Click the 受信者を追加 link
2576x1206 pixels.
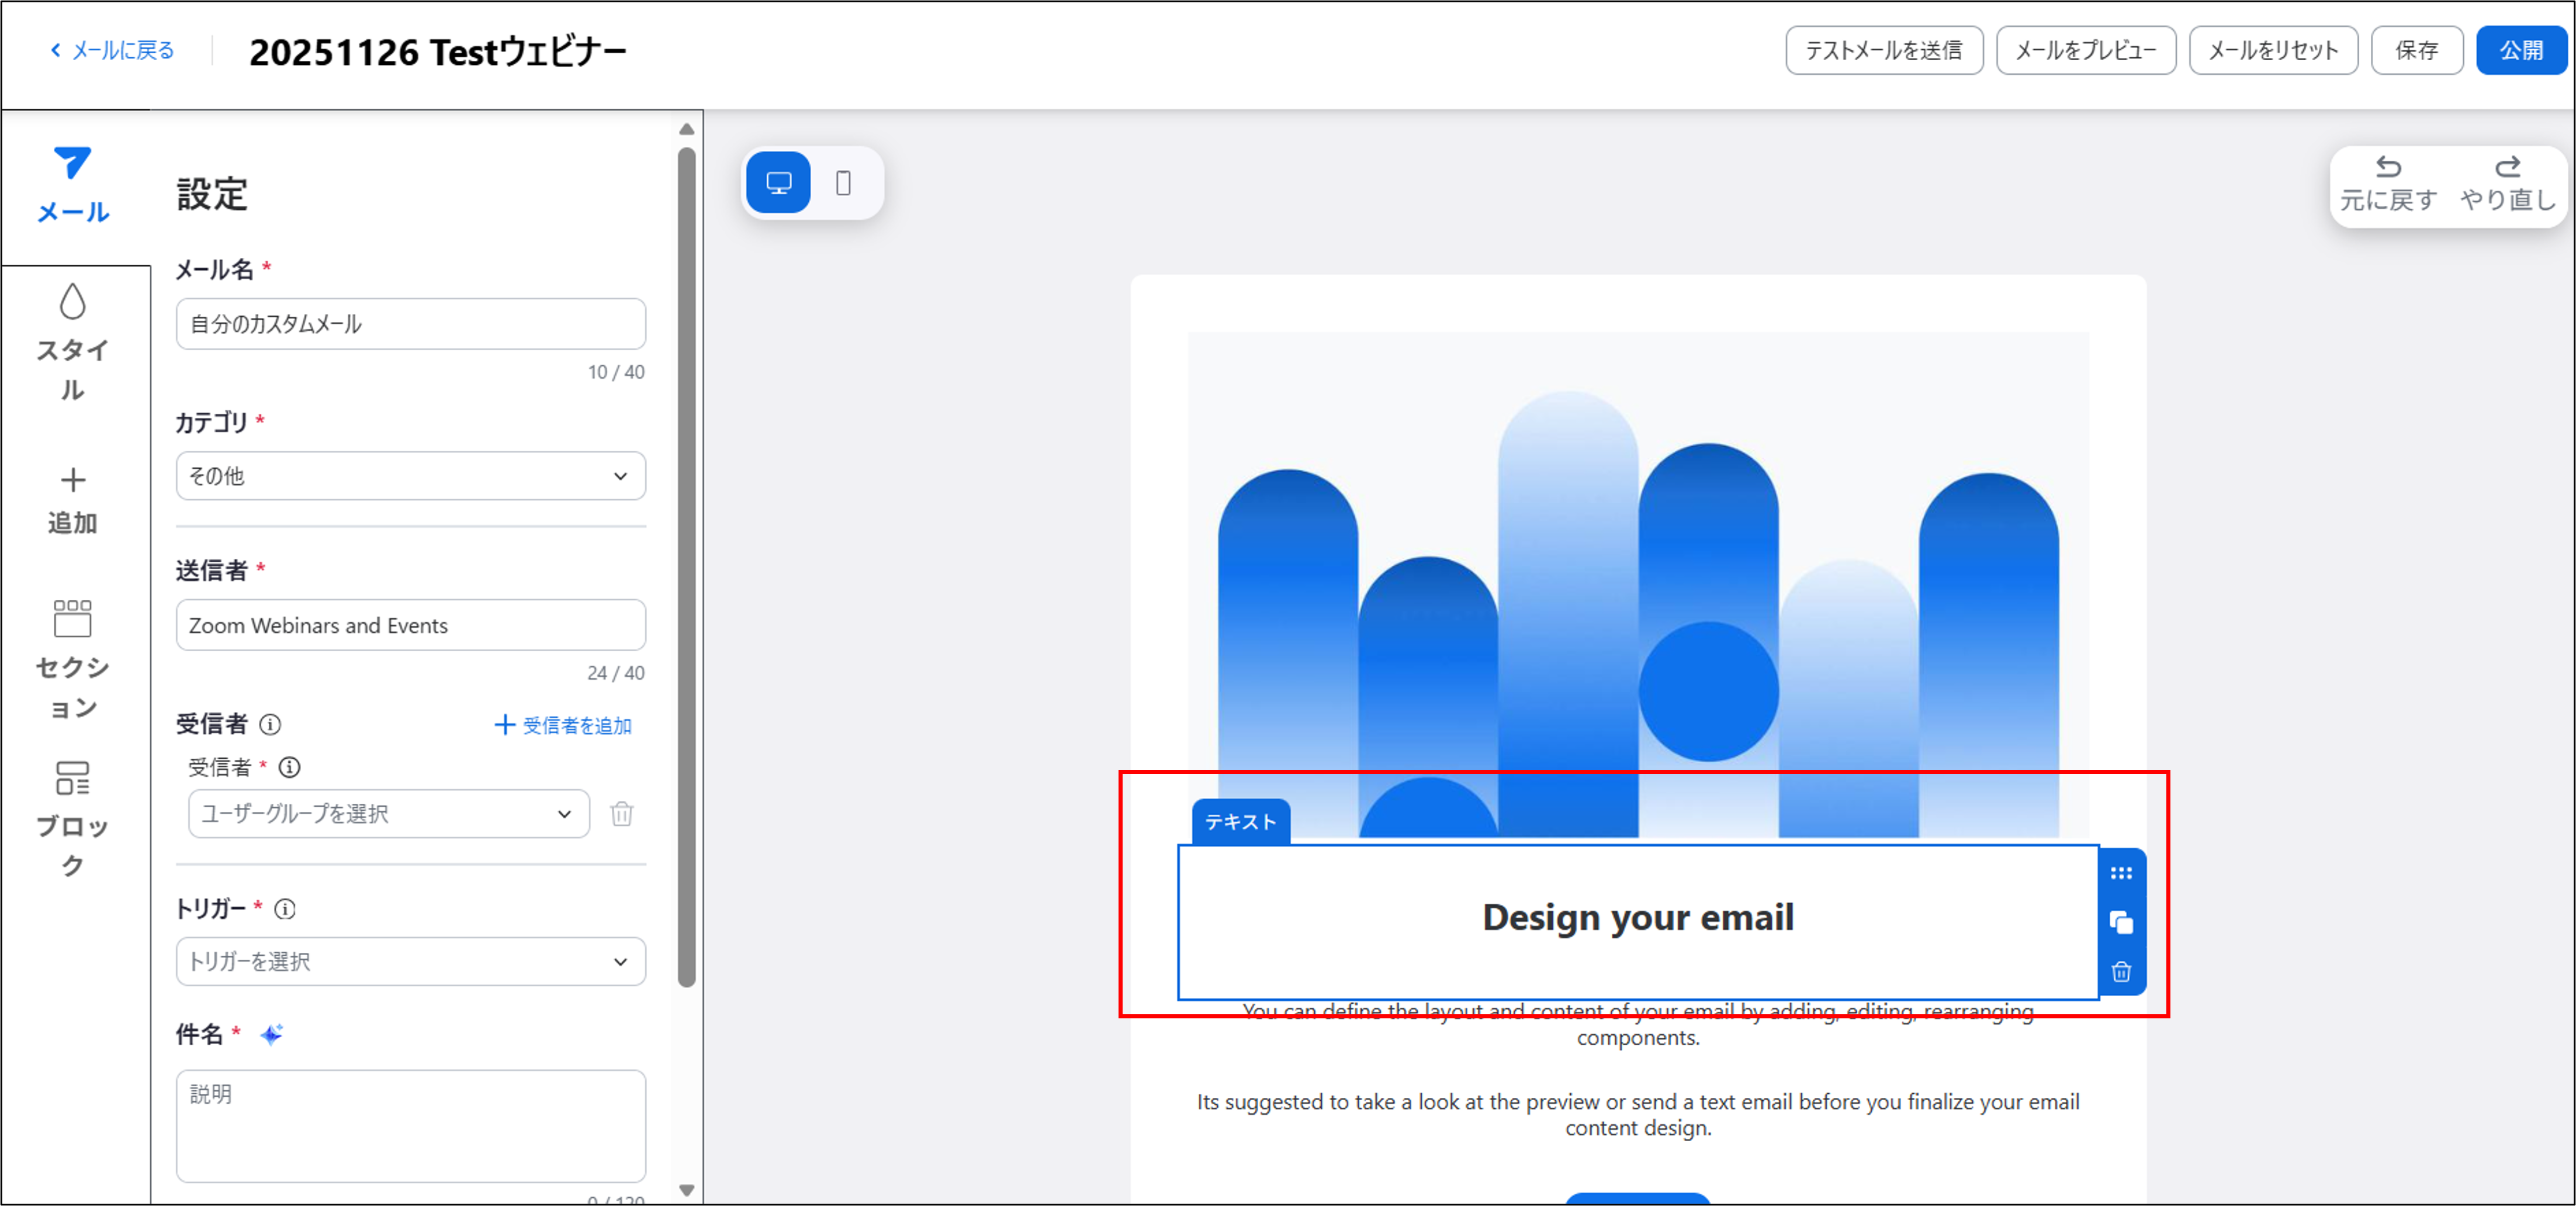[563, 725]
